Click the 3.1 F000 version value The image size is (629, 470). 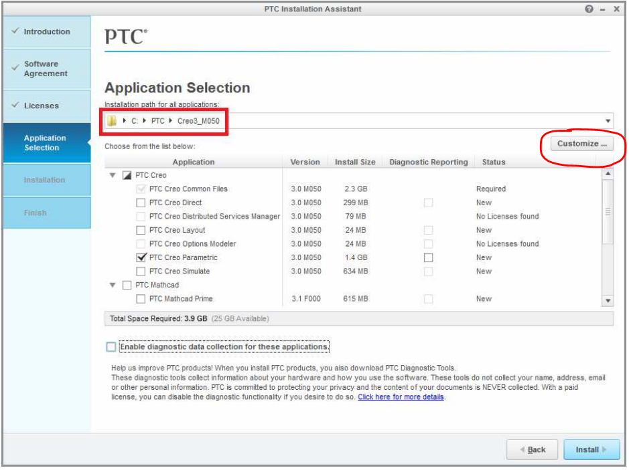(x=306, y=299)
